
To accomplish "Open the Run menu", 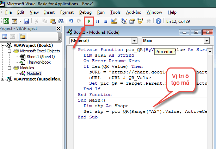I will [101, 12].
